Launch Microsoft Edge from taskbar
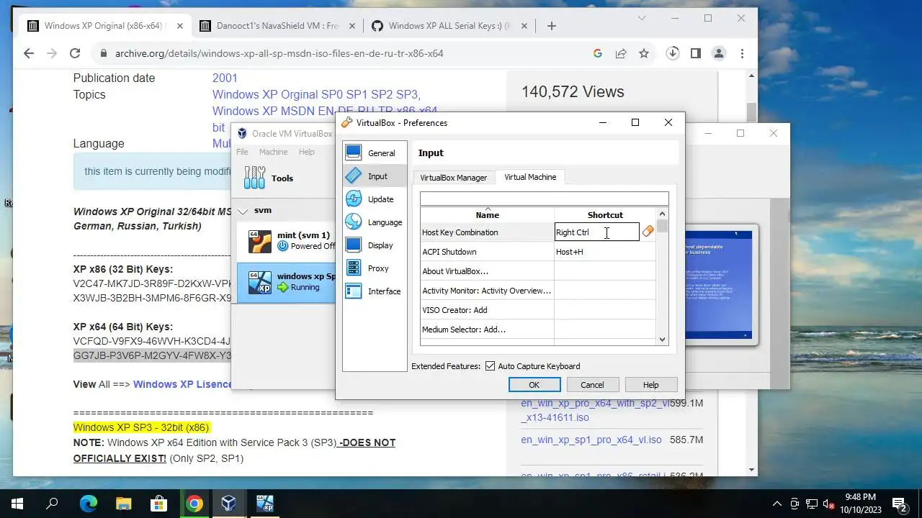Viewport: 922px width, 518px height. 88,504
